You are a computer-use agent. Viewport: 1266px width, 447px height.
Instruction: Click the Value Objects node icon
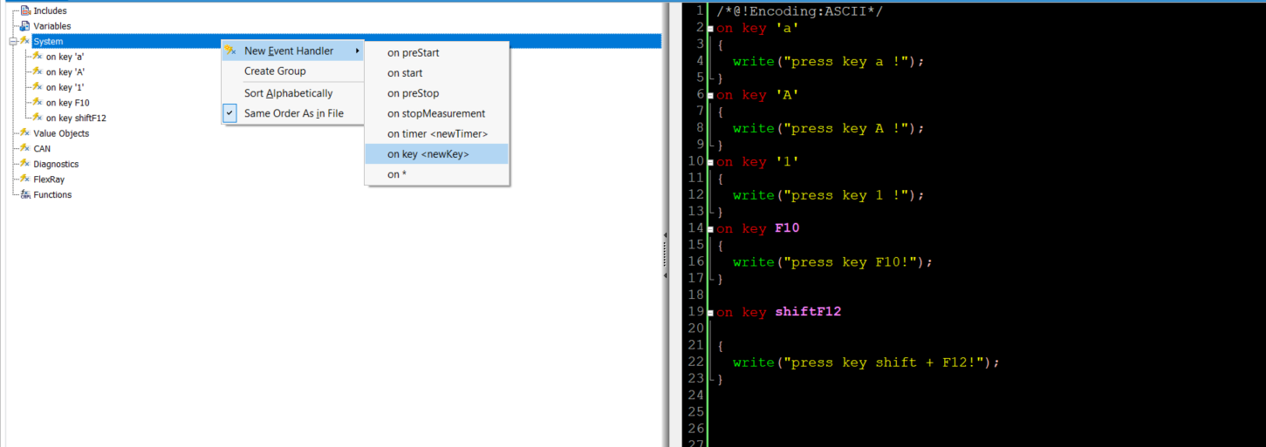click(24, 133)
